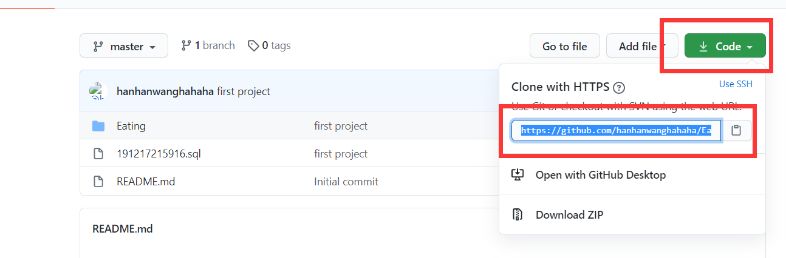Image resolution: width=786 pixels, height=258 pixels.
Task: Click the Download ZIP archive icon
Action: point(518,214)
